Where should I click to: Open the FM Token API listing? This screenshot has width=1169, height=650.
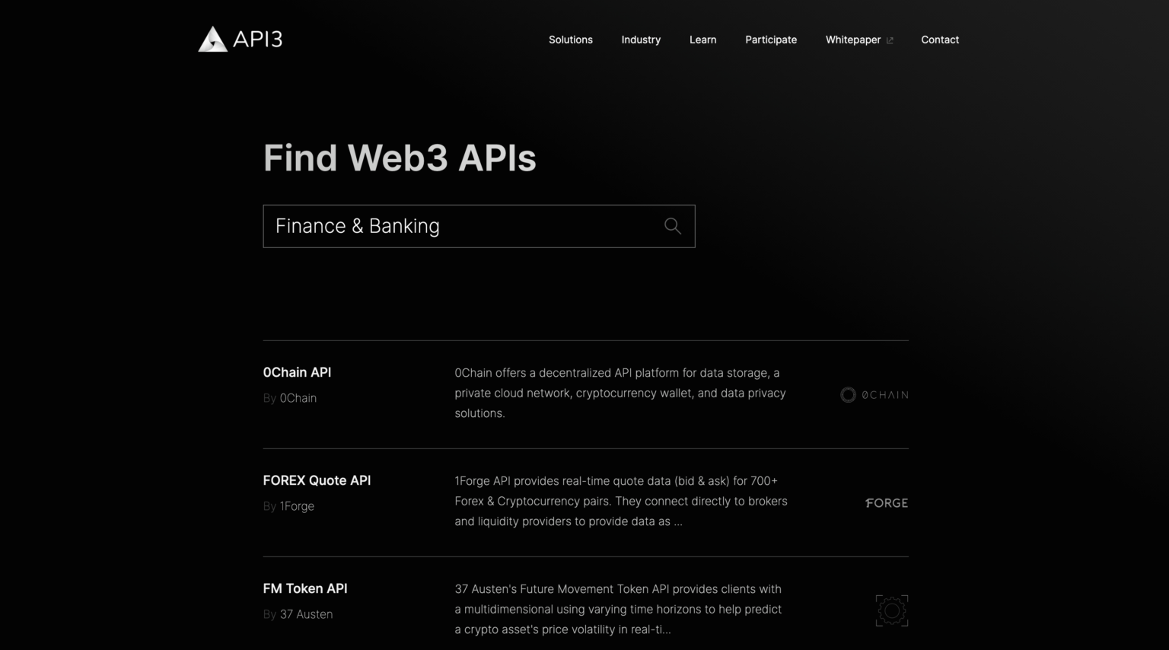[x=304, y=588]
